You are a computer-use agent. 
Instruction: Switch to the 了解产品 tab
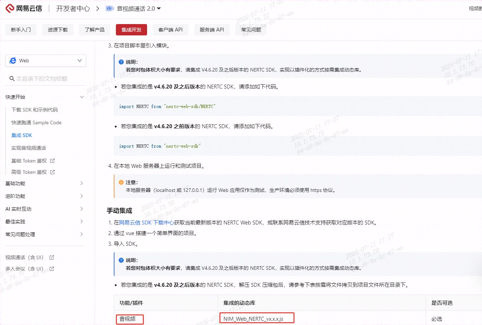coord(95,30)
